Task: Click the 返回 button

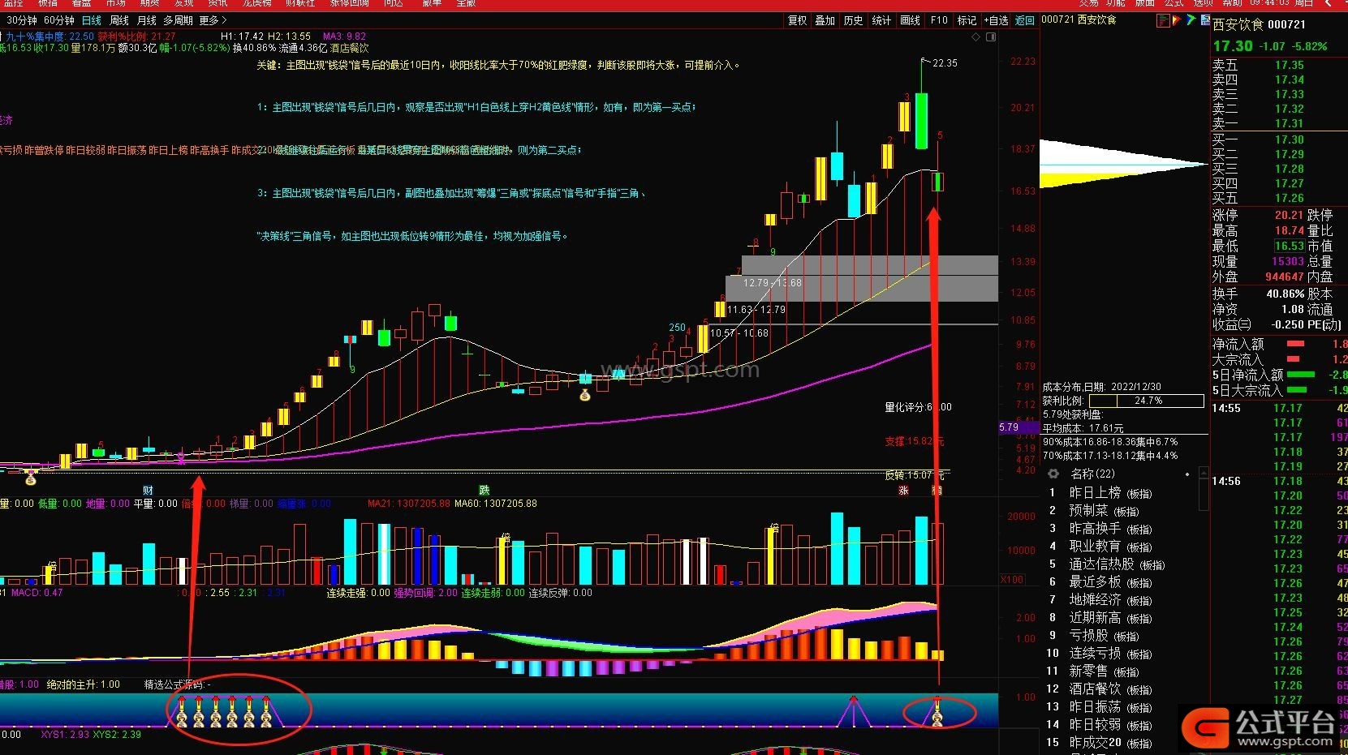Action: click(1025, 20)
